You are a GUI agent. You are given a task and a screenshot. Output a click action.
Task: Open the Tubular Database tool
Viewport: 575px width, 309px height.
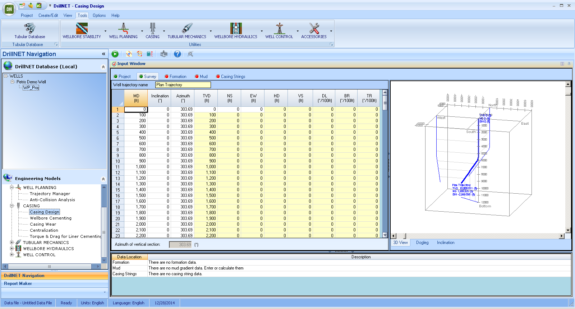29,29
